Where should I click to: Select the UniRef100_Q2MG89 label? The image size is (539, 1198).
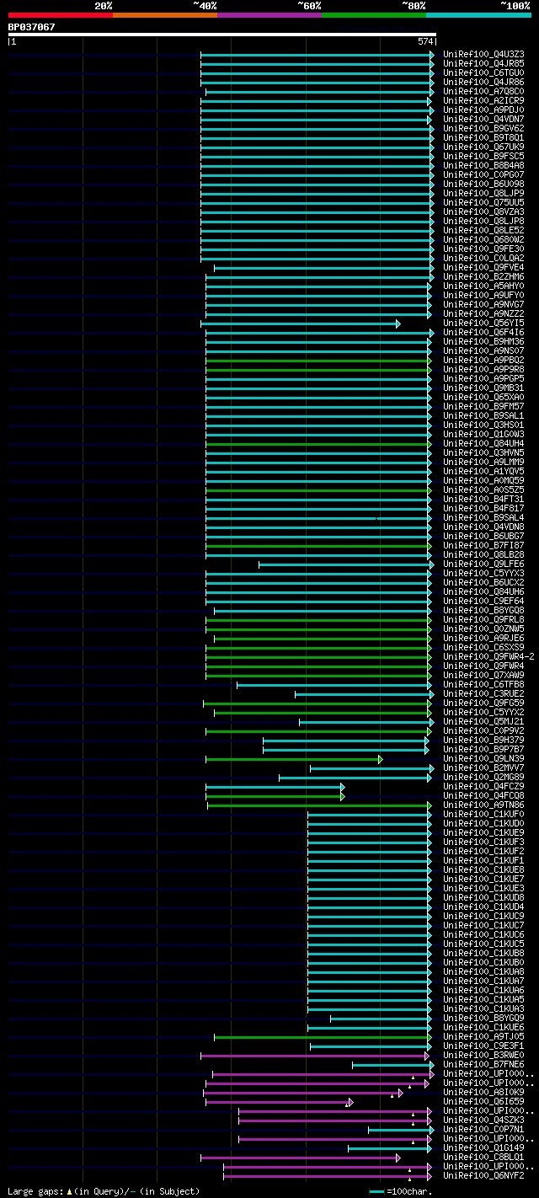[x=483, y=777]
